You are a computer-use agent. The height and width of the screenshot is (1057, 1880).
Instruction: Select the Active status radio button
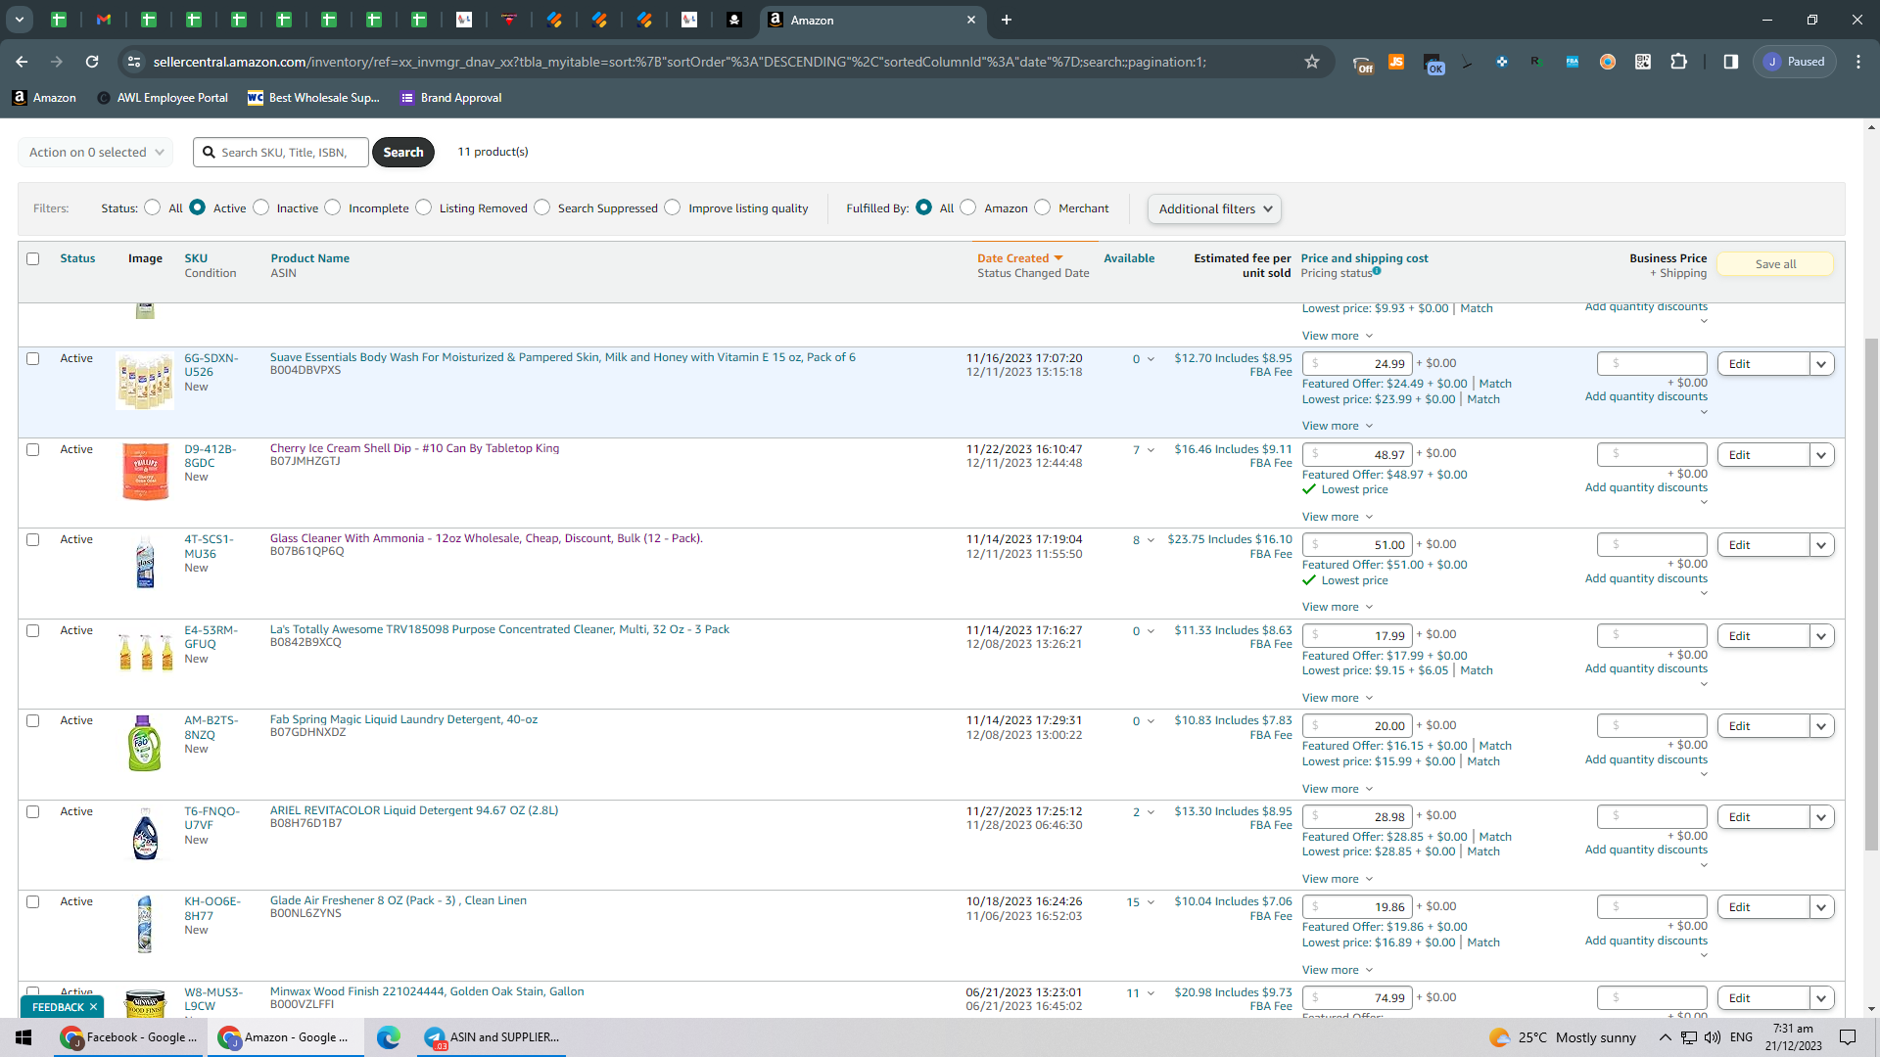pos(198,207)
